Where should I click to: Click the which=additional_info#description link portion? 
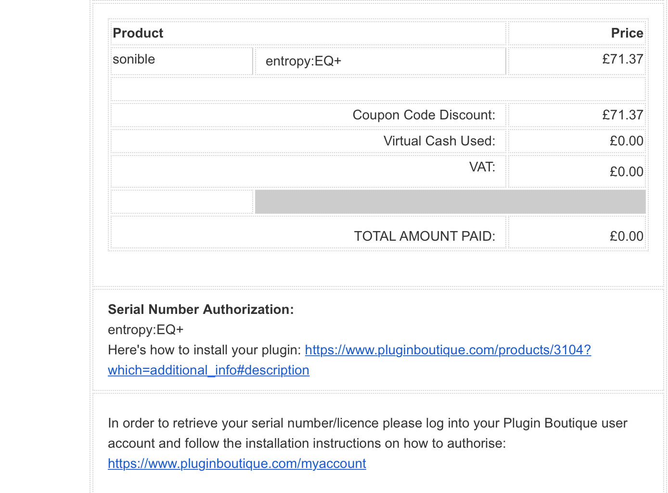pos(208,370)
